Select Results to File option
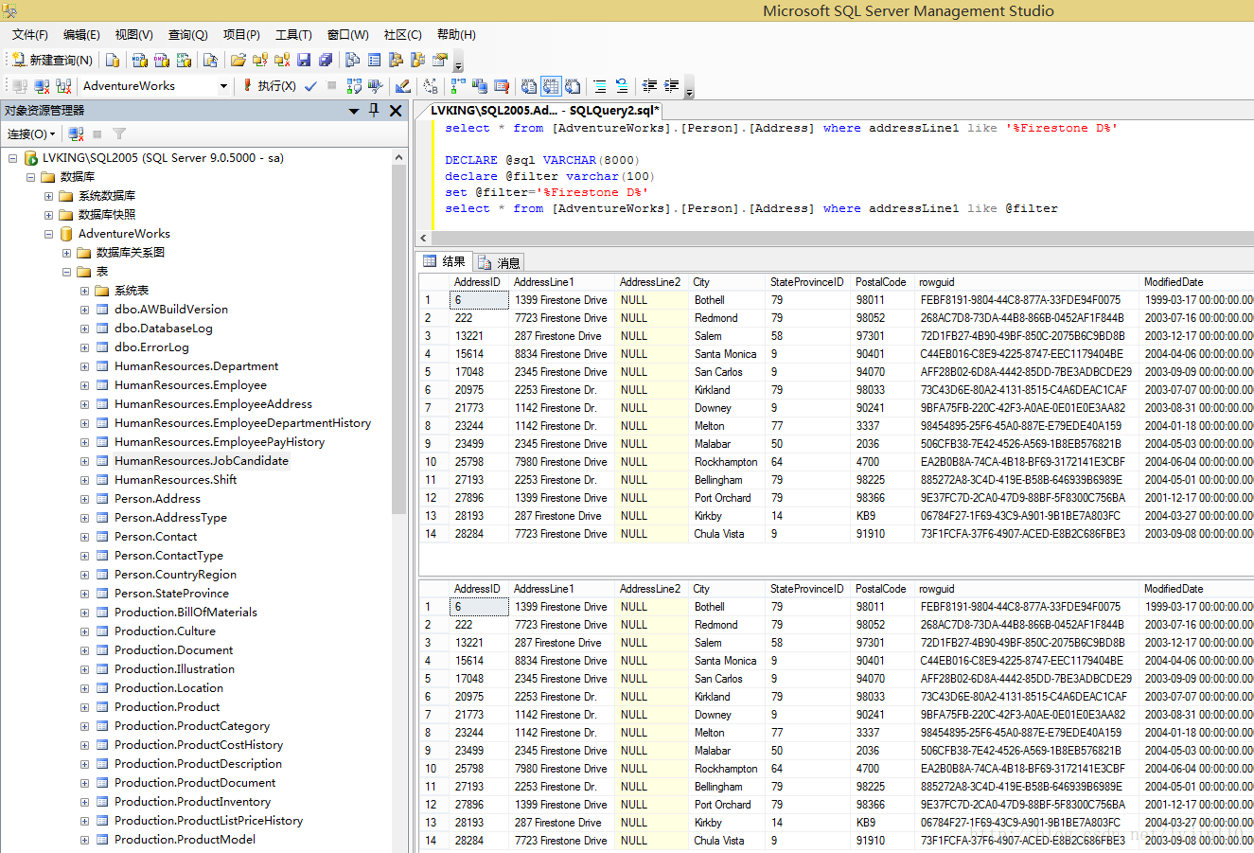The width and height of the screenshot is (1254, 853). pyautogui.click(x=573, y=86)
